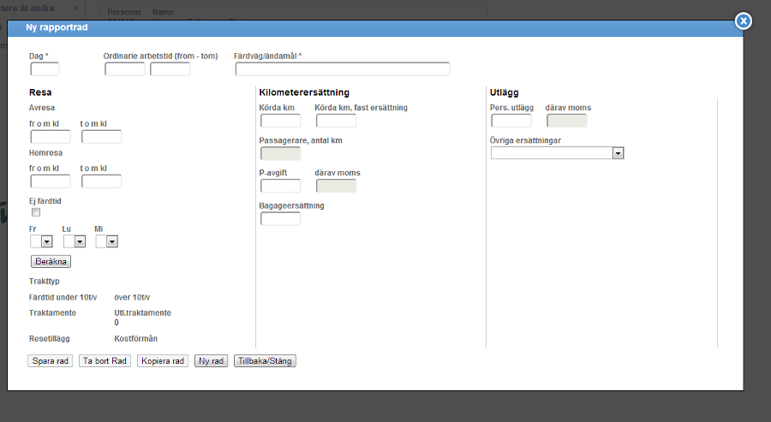Click the Spara rad button

[x=50, y=361]
